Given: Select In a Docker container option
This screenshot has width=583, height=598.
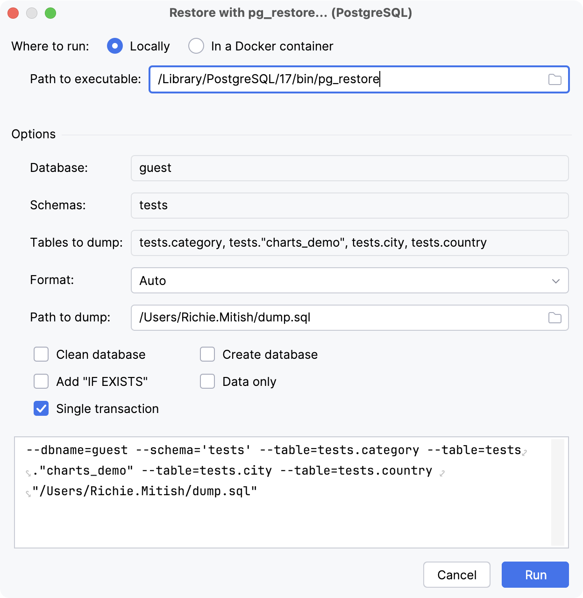Looking at the screenshot, I should 196,46.
